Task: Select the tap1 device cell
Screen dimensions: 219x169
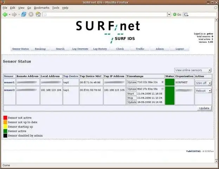Action: click(66, 90)
